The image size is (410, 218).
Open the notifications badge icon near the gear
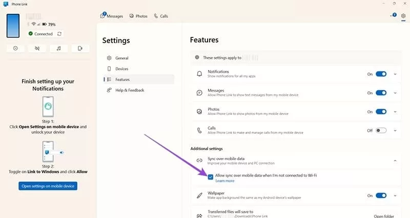[x=393, y=16]
